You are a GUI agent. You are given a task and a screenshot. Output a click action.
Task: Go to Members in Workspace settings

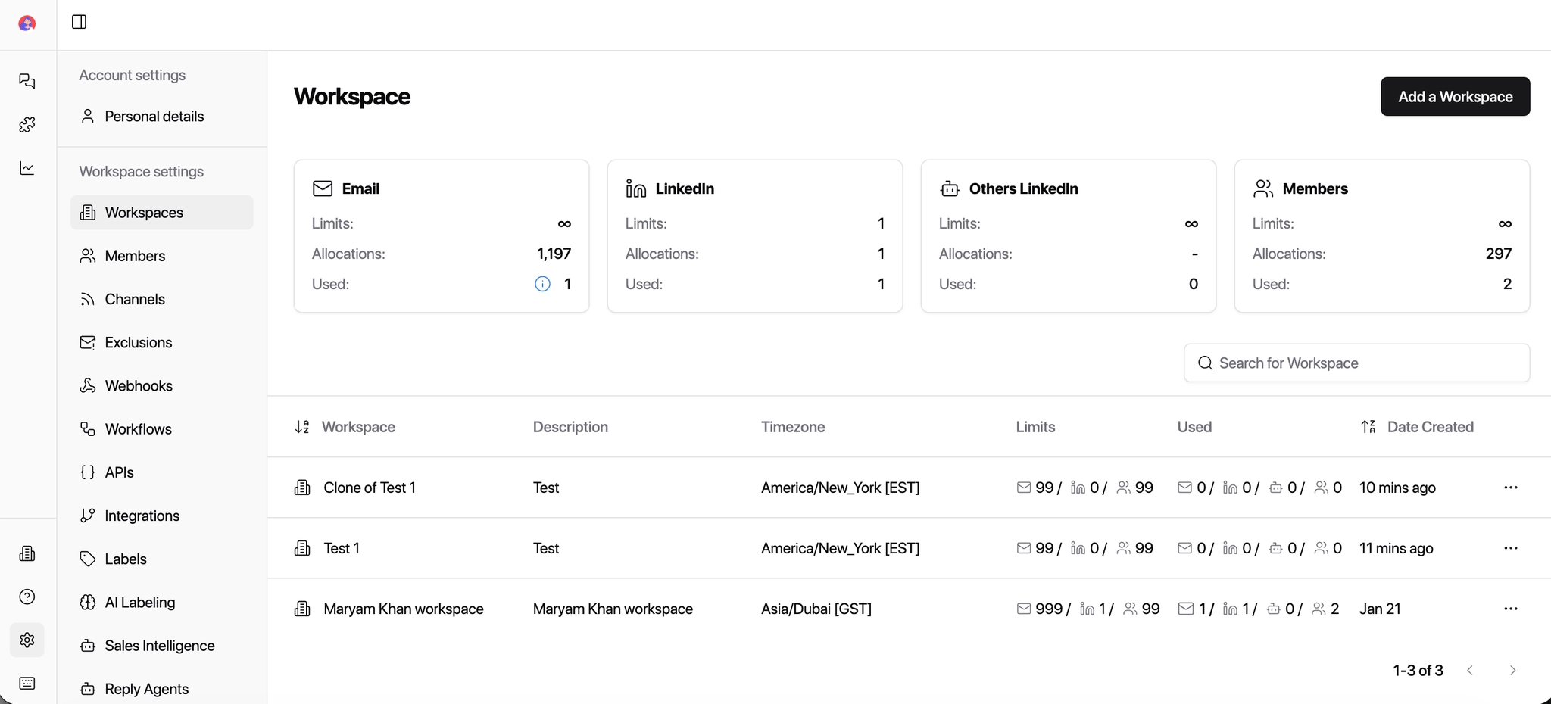pos(135,256)
